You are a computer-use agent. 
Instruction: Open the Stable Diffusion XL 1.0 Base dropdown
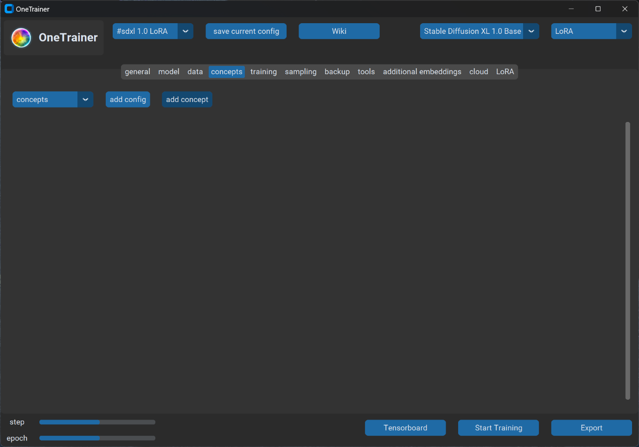click(531, 31)
